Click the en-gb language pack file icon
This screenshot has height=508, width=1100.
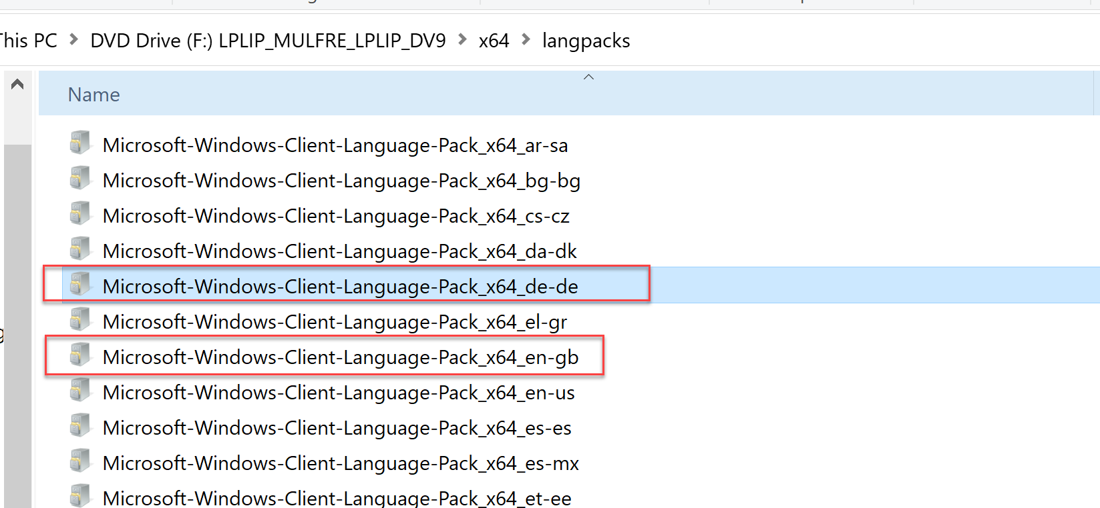tap(80, 355)
